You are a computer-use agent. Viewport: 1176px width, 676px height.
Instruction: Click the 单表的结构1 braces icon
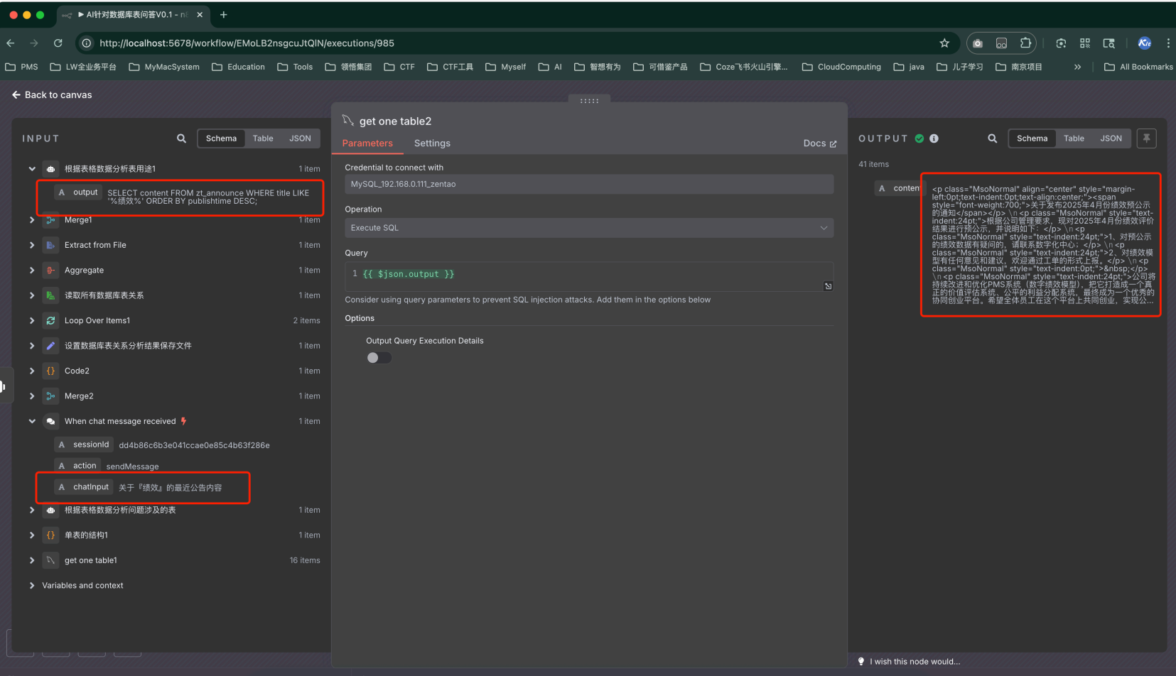pyautogui.click(x=50, y=535)
